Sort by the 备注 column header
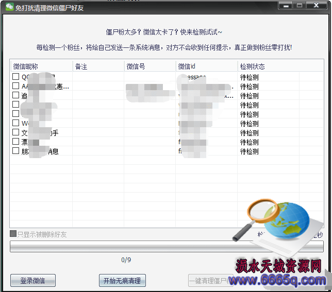 (98, 66)
